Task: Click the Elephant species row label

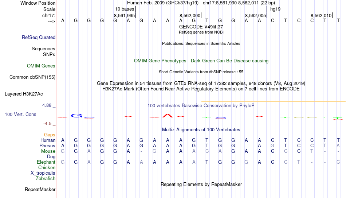Action: coord(46,162)
